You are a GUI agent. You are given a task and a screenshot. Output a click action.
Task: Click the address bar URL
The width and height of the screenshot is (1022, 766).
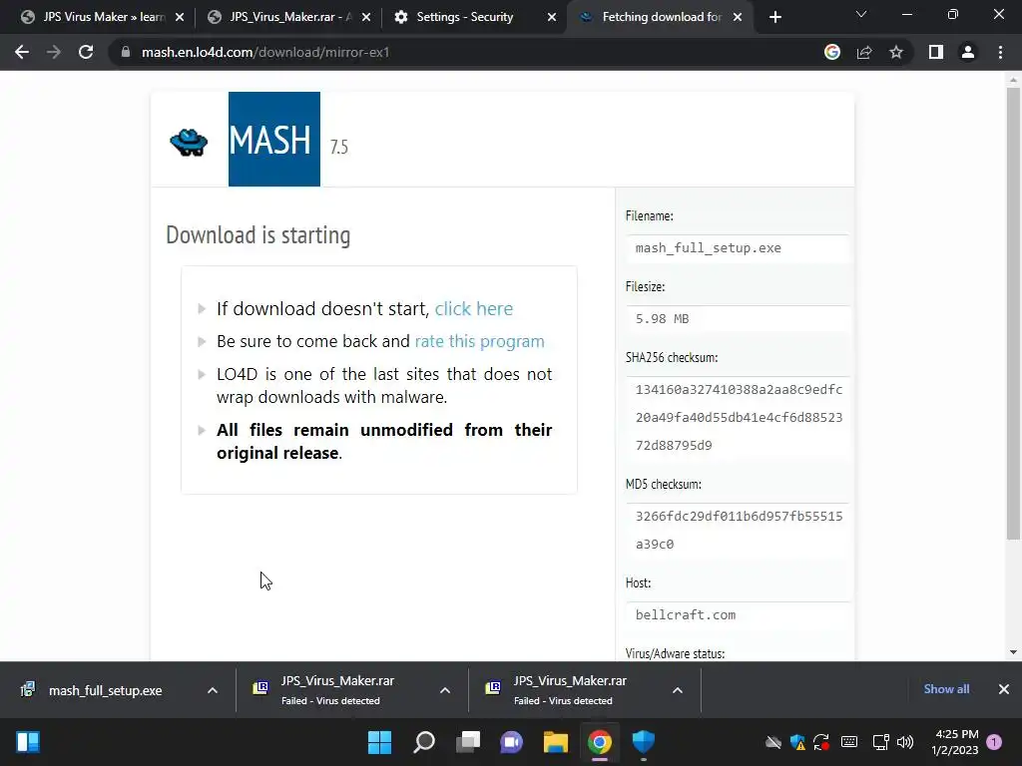pyautogui.click(x=265, y=52)
